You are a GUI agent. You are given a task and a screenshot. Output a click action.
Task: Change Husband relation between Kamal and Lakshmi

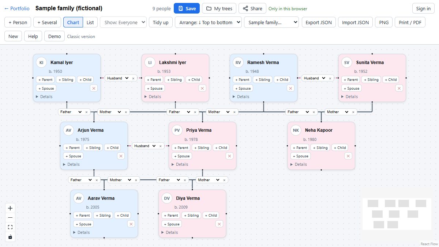point(117,78)
